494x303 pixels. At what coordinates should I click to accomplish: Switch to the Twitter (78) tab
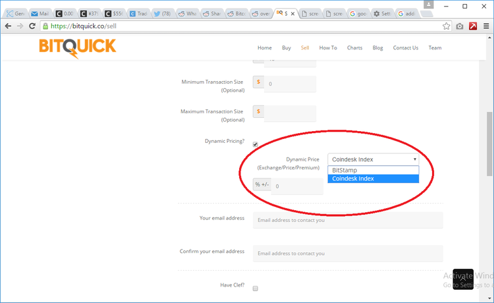162,14
